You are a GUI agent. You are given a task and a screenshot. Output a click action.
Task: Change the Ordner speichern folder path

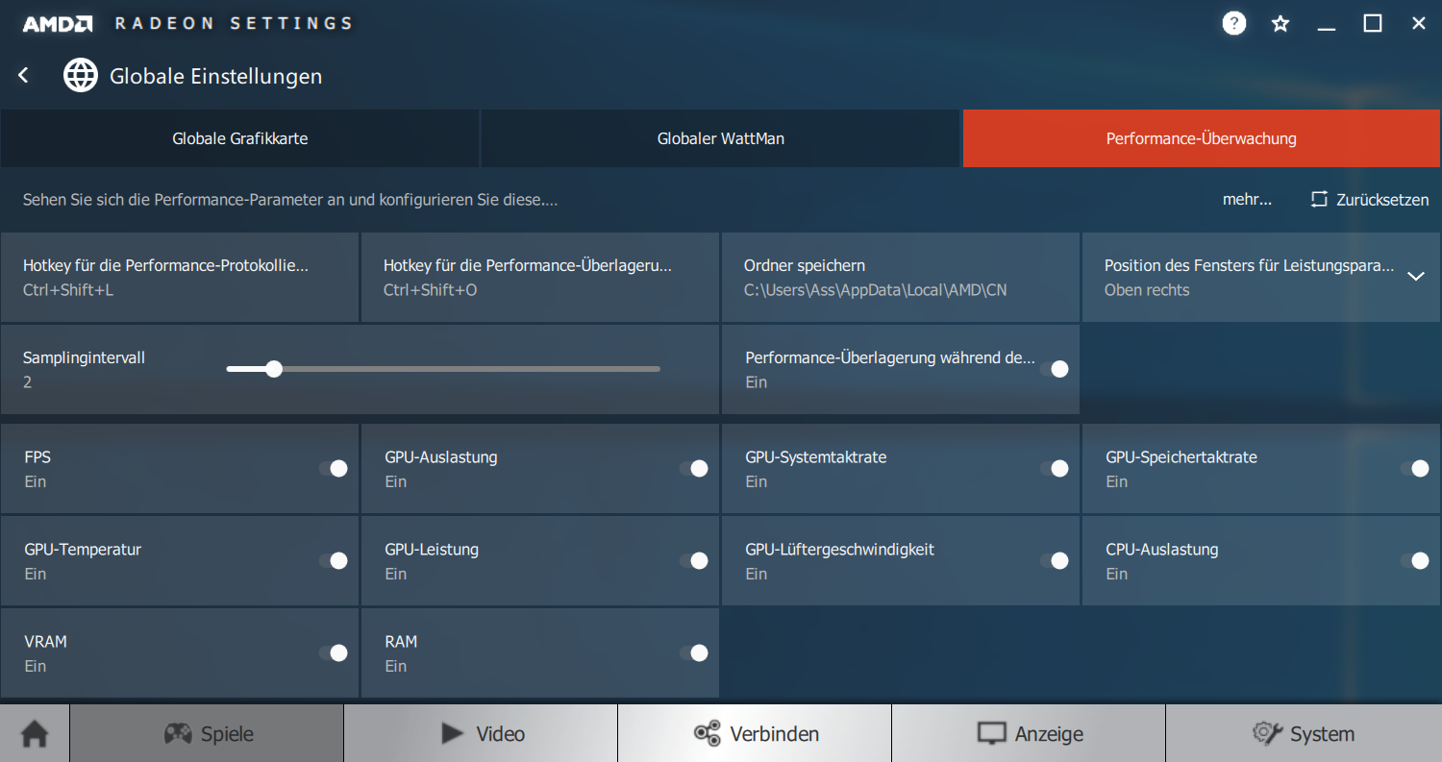click(x=900, y=277)
